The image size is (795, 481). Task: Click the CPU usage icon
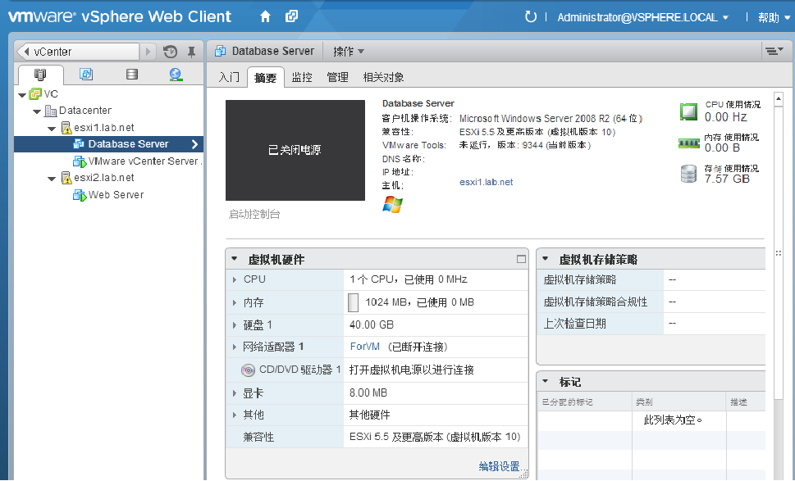[688, 111]
